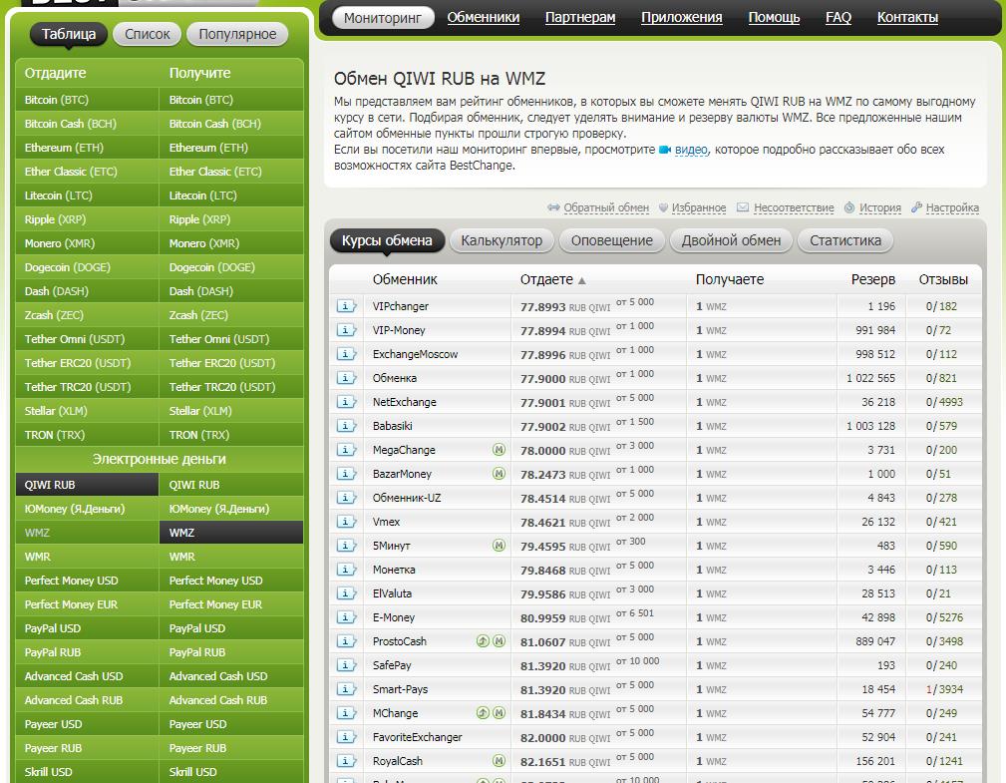Switch to Список view tab
Image resolution: width=1006 pixels, height=783 pixels.
coord(147,34)
